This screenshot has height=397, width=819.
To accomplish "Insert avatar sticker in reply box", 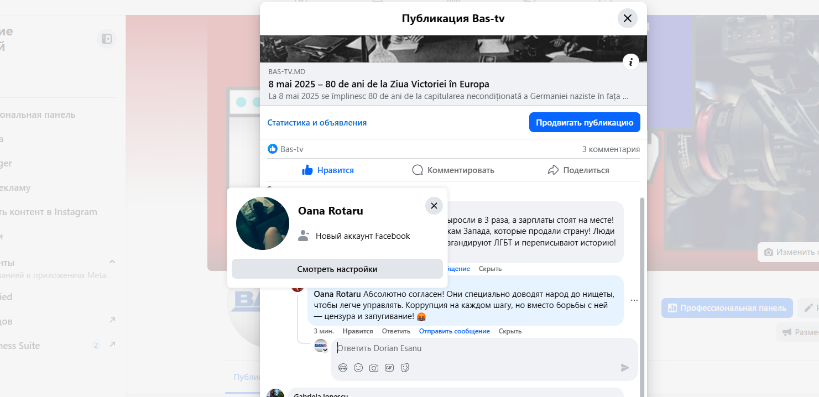I will click(x=343, y=368).
